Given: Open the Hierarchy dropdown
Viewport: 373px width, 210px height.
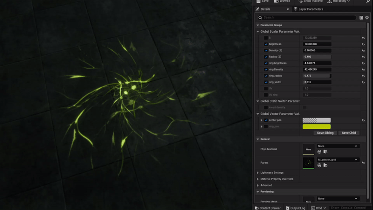Looking at the screenshot, I should pyautogui.click(x=338, y=1).
